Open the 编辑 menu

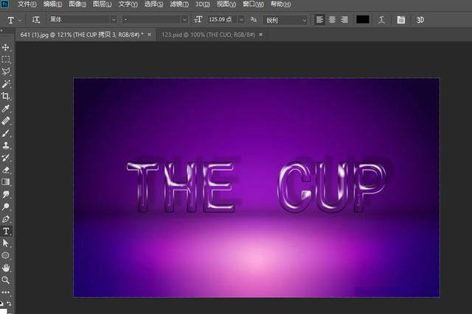(x=52, y=4)
